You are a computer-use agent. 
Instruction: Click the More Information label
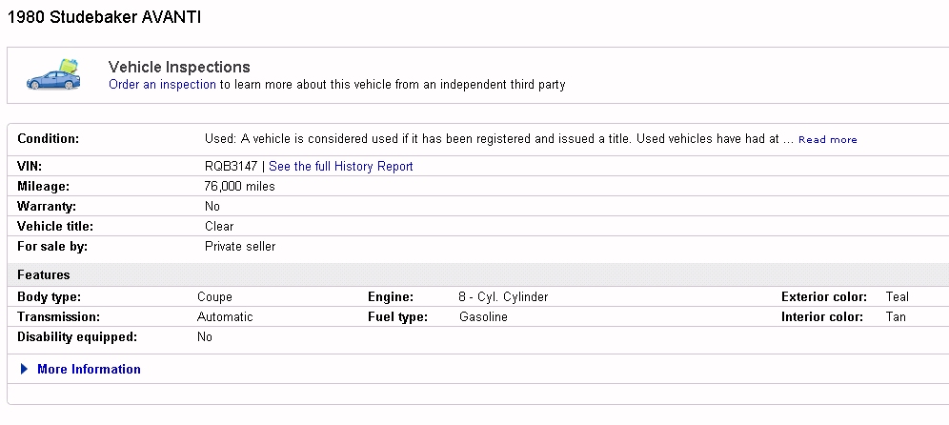pos(89,370)
